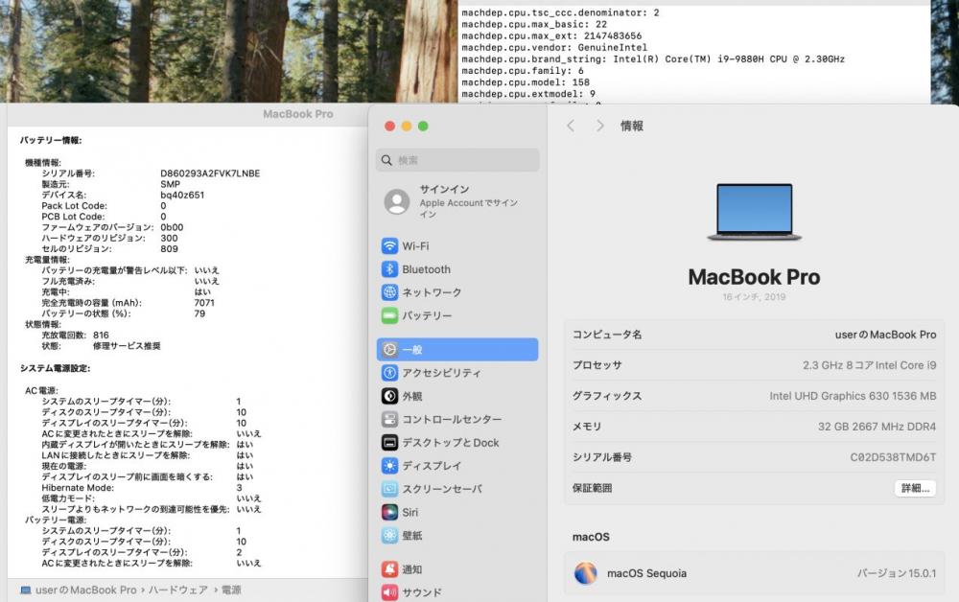Click the macOS Sequoia label
959x602 pixels.
(x=646, y=573)
